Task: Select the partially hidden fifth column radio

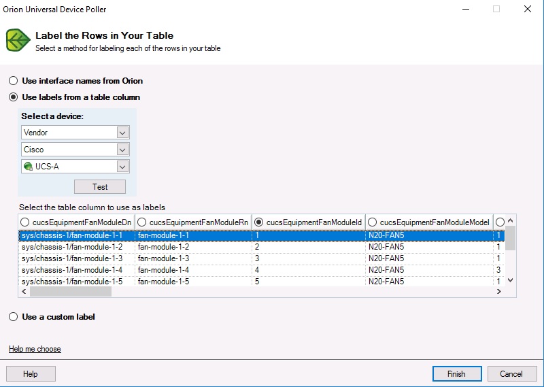Action: (500, 222)
